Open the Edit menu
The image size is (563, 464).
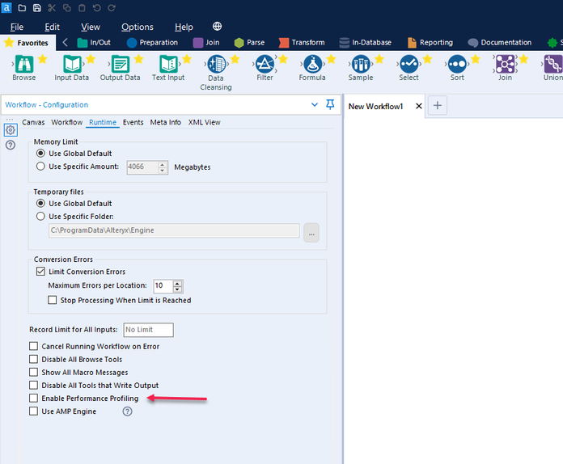52,27
